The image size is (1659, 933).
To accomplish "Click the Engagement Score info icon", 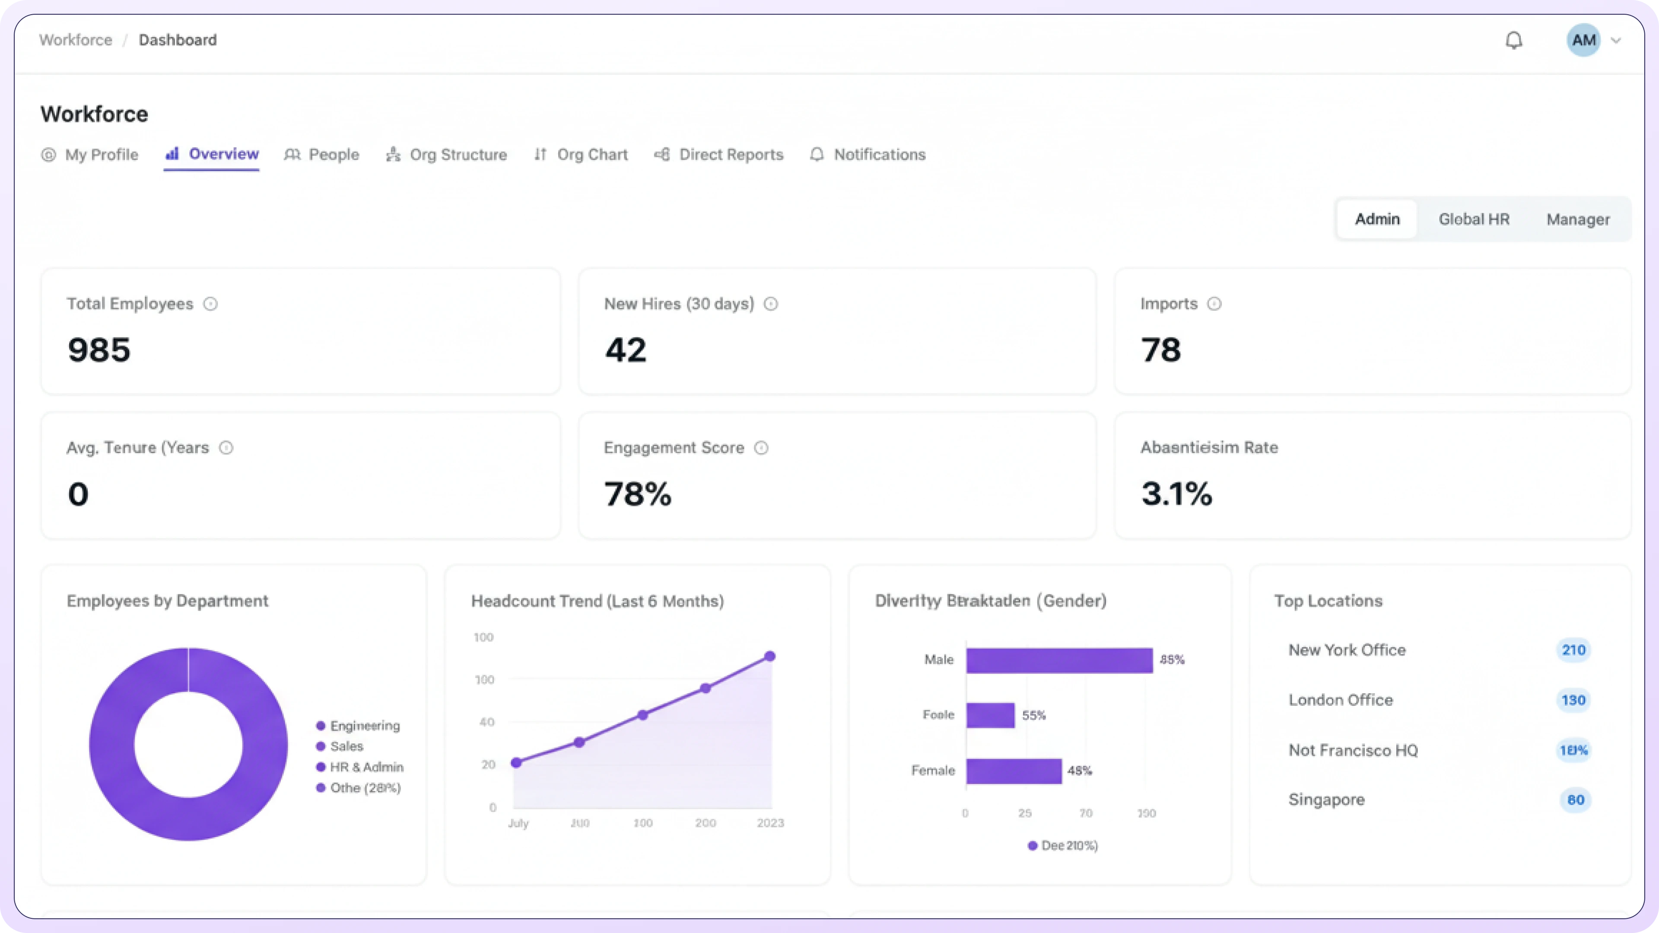I will pyautogui.click(x=761, y=447).
